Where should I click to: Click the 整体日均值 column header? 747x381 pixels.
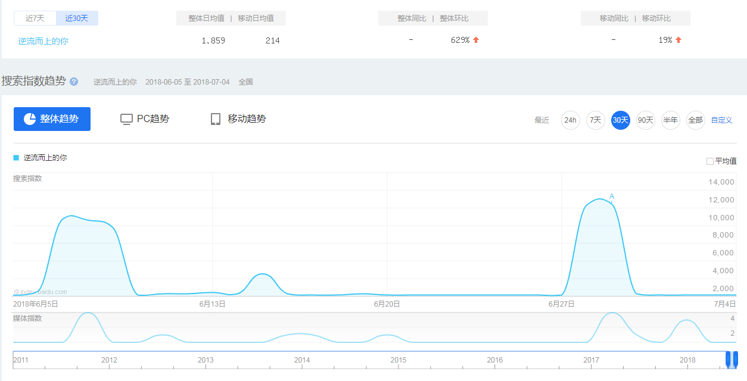point(207,18)
